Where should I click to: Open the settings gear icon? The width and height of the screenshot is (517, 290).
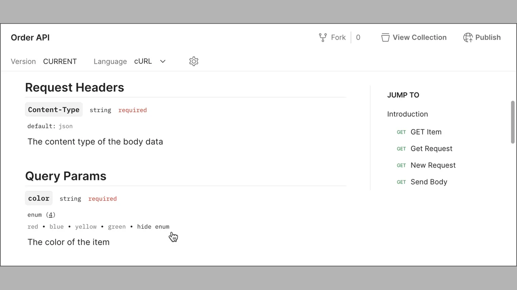[194, 61]
